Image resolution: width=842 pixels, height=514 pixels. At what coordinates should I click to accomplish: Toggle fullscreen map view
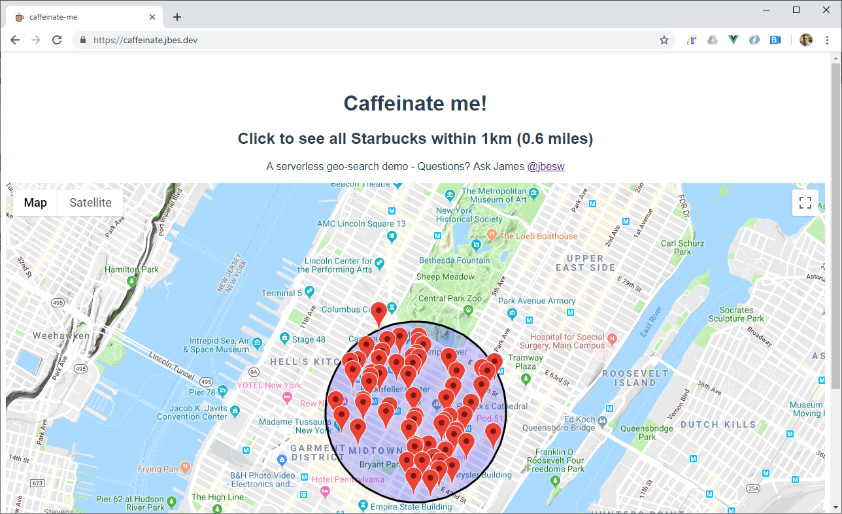805,203
